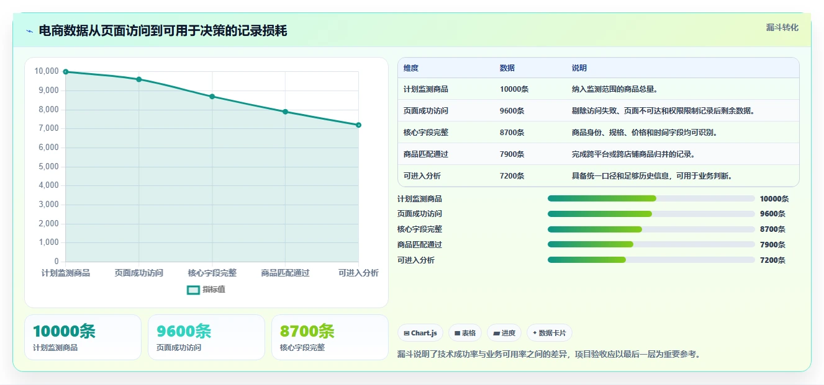Click the 计划监测商品 label beside its progress bar
Screen dimensions: 824x385
click(x=420, y=198)
